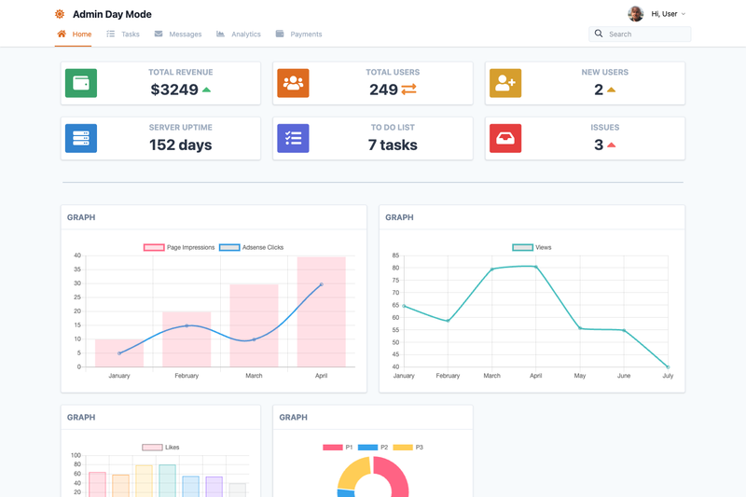The height and width of the screenshot is (497, 746).
Task: Click the blue Server Uptime server icon
Action: (81, 138)
